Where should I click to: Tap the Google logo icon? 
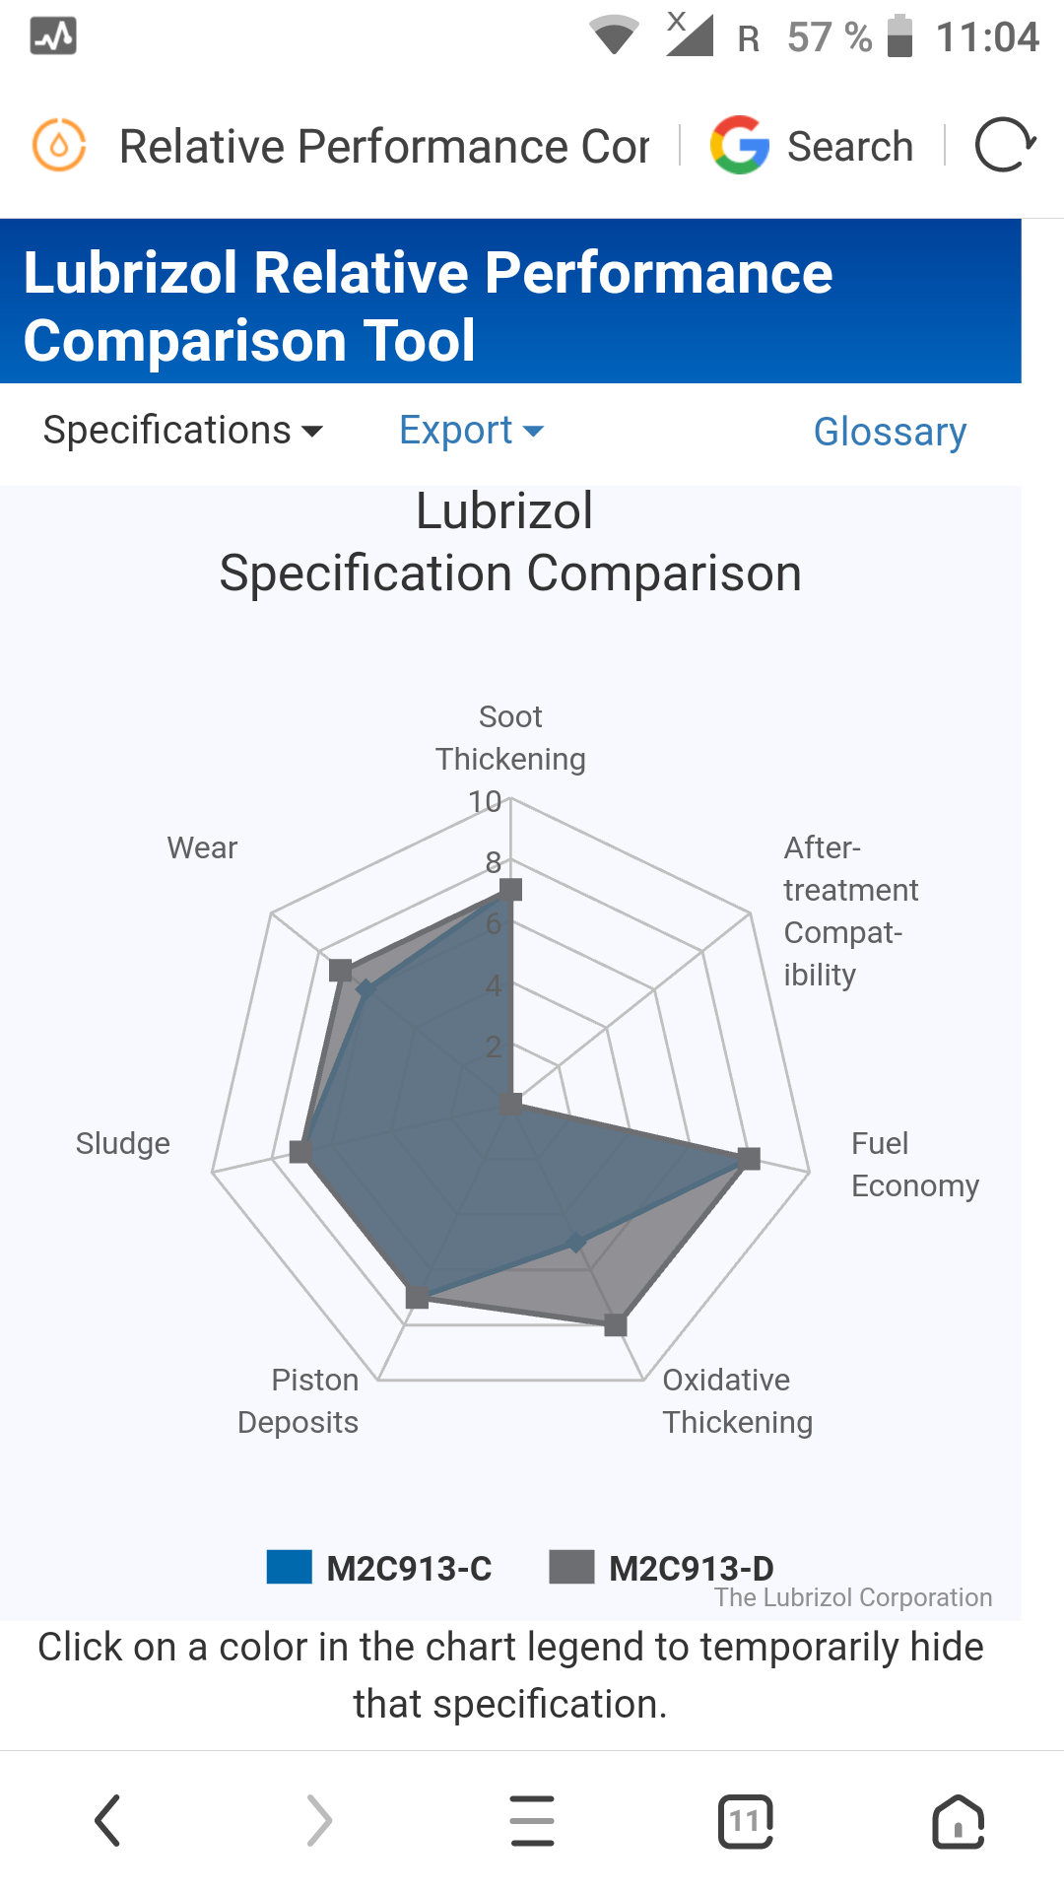point(740,146)
